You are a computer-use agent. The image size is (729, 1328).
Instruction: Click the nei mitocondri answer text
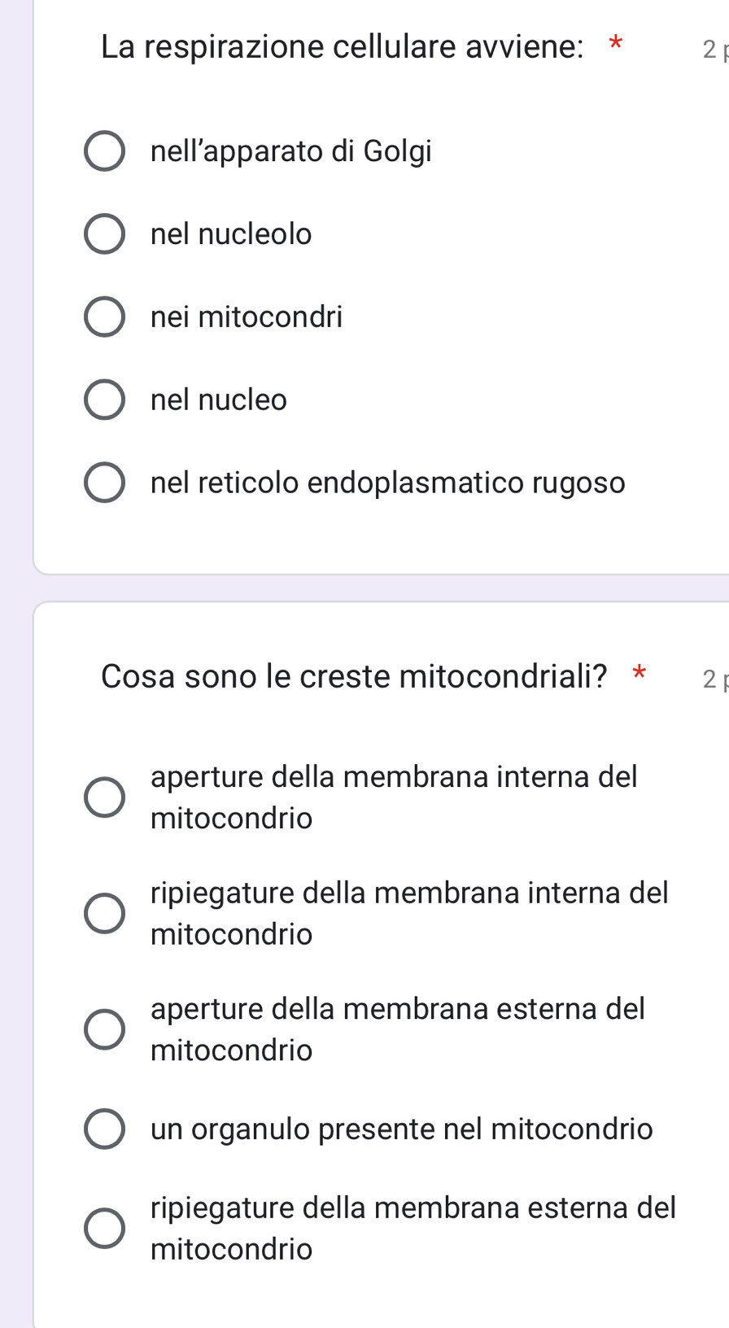point(247,317)
